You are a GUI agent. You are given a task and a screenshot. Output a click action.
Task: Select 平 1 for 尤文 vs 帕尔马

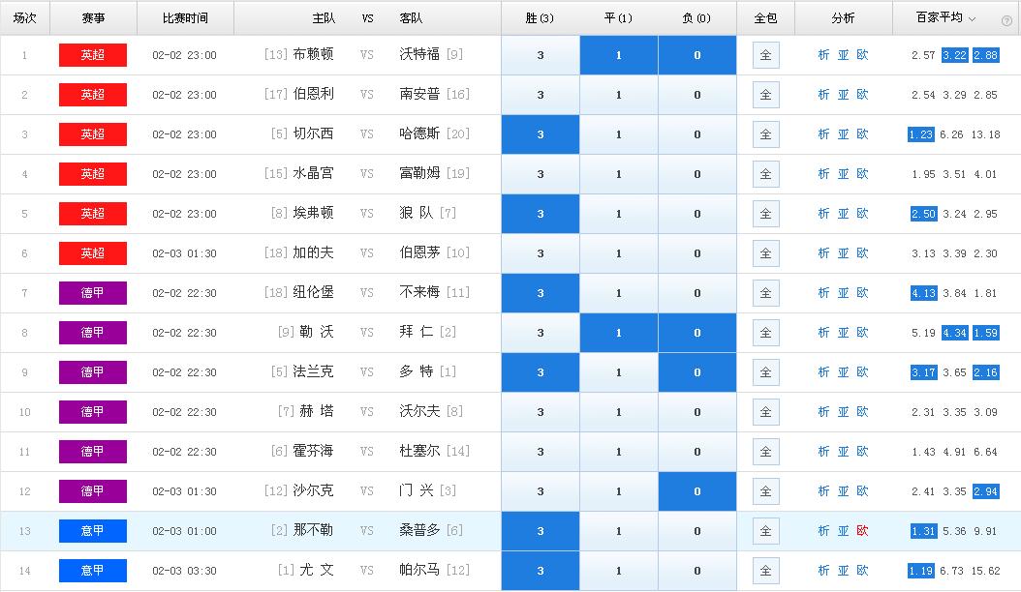[x=619, y=571]
